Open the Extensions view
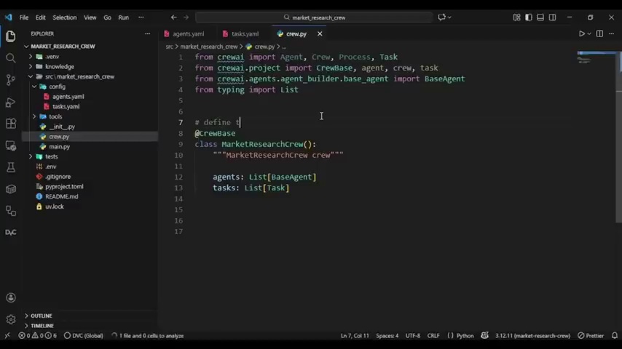 click(11, 124)
